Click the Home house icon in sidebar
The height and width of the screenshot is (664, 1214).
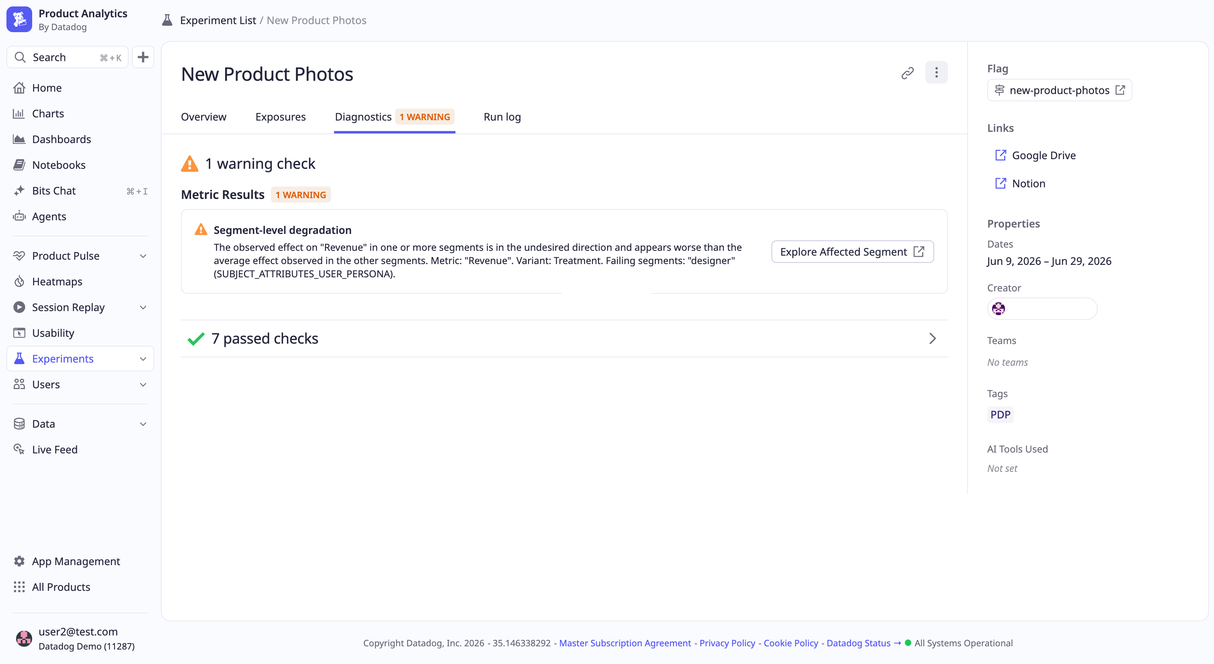point(19,88)
